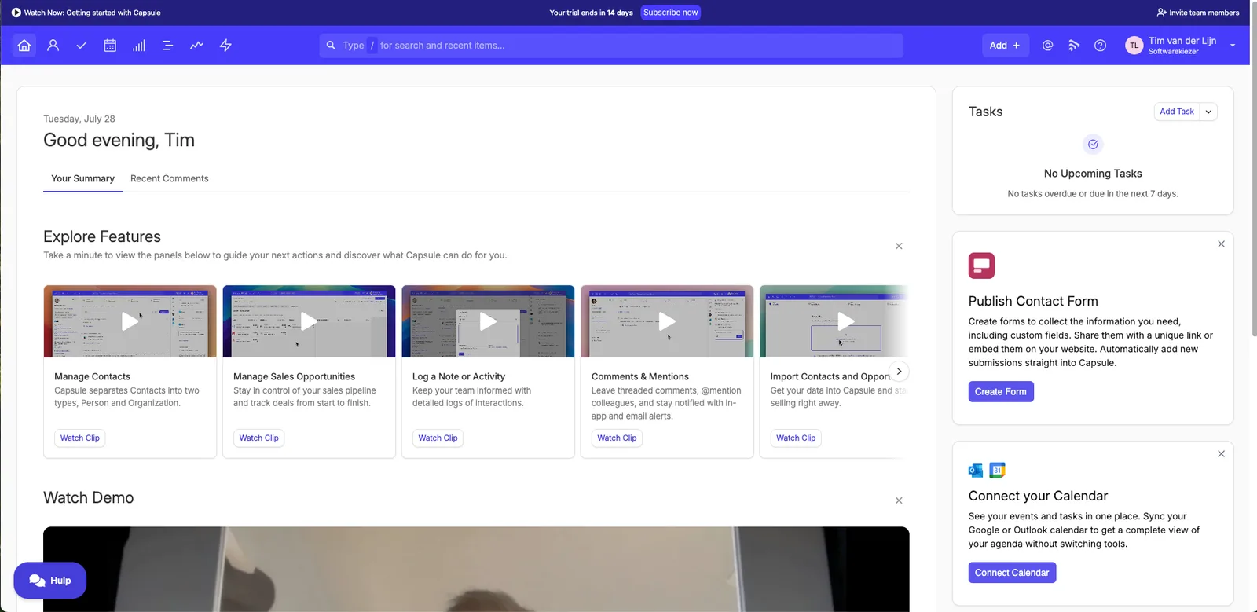Click the Outlook calendar icon
Image resolution: width=1257 pixels, height=612 pixels.
(x=976, y=471)
